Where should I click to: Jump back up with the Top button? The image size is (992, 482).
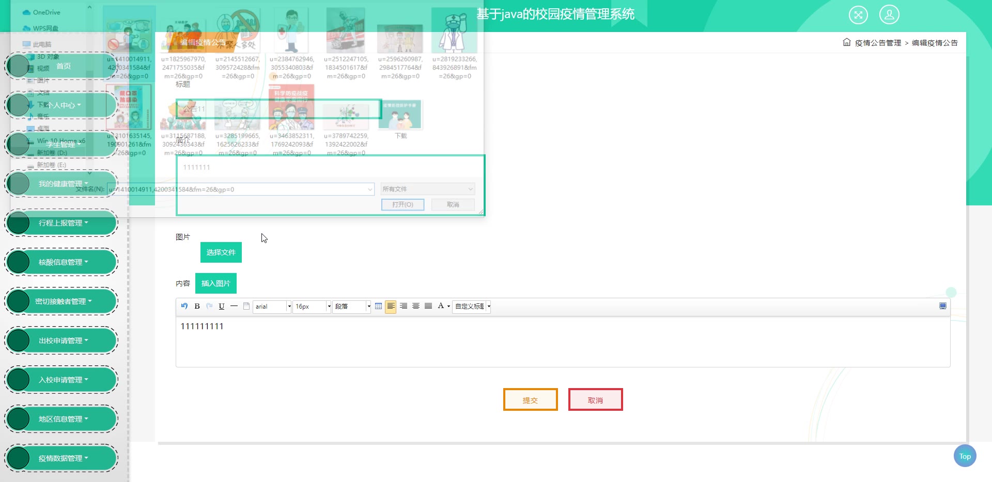pyautogui.click(x=965, y=456)
